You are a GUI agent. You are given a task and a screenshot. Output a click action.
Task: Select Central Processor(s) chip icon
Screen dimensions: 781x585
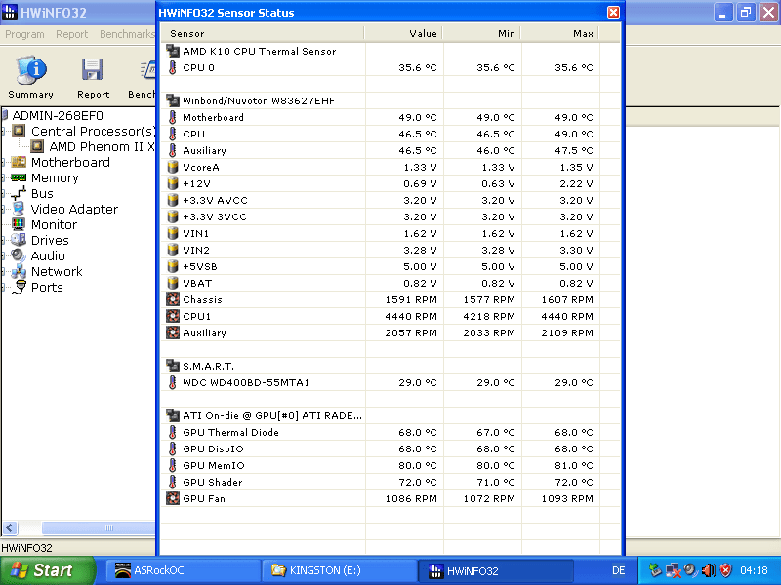[19, 132]
